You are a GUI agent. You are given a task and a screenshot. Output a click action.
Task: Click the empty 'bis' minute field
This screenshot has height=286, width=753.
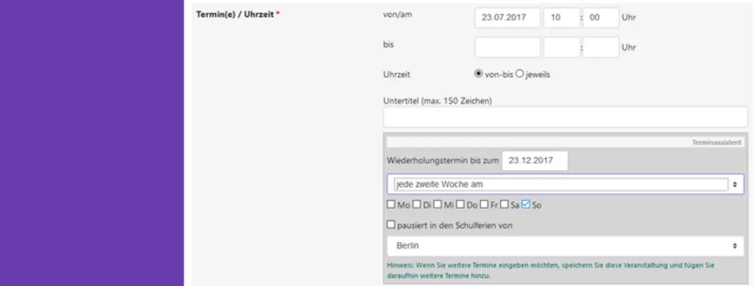tap(601, 47)
